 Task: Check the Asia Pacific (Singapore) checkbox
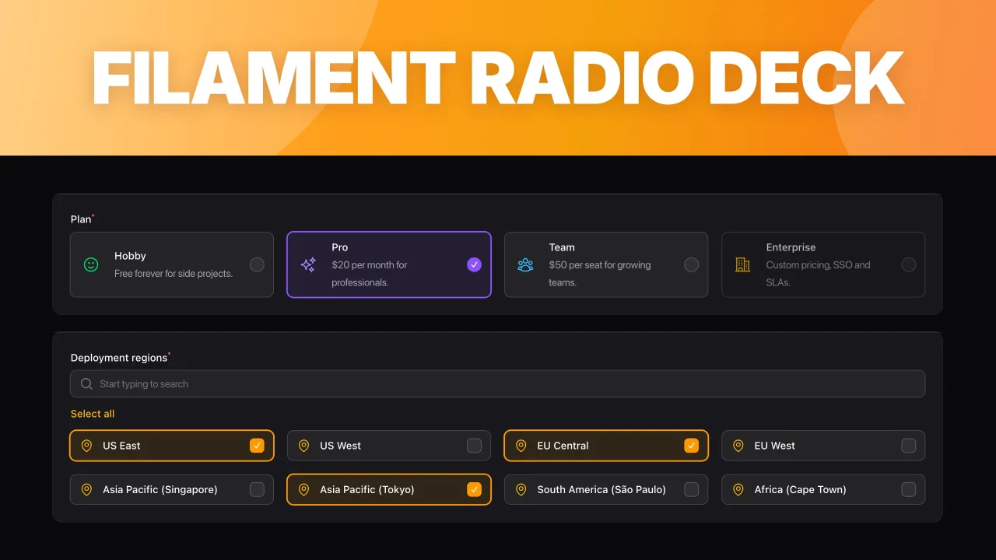click(x=257, y=489)
